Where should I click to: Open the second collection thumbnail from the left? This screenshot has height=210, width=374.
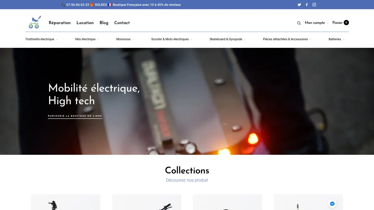[x=147, y=202]
